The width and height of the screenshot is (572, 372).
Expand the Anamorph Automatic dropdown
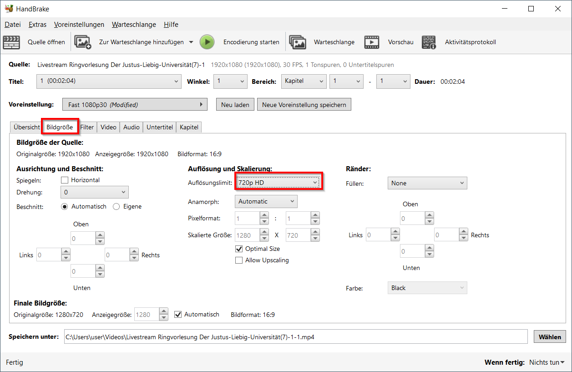tap(266, 201)
